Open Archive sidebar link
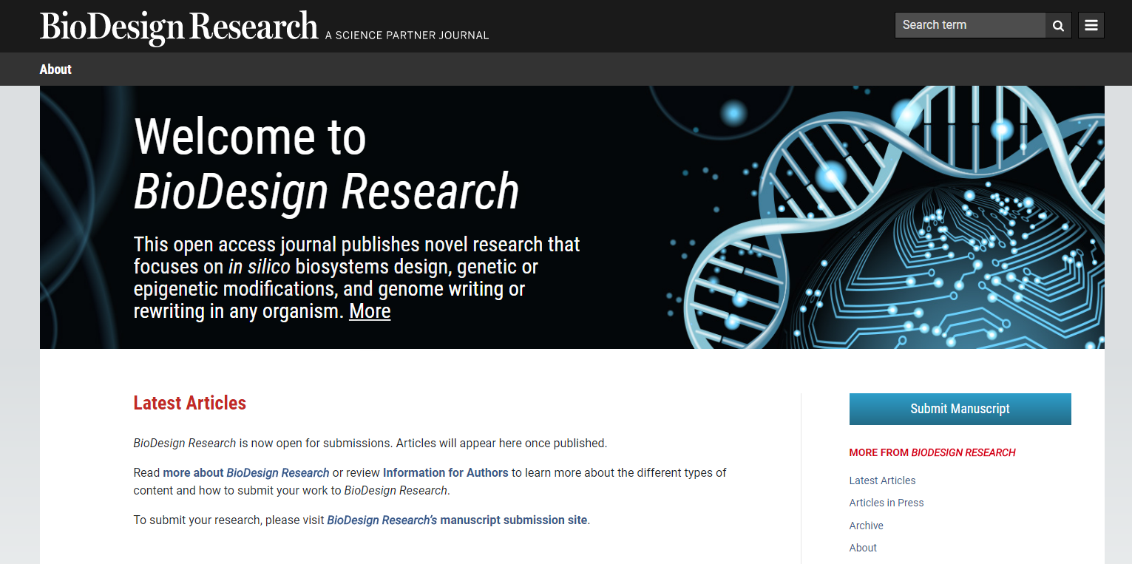This screenshot has height=564, width=1132. (x=867, y=526)
